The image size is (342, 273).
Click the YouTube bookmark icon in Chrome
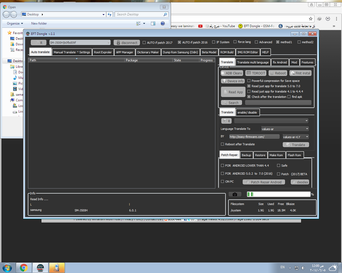pos(200,26)
